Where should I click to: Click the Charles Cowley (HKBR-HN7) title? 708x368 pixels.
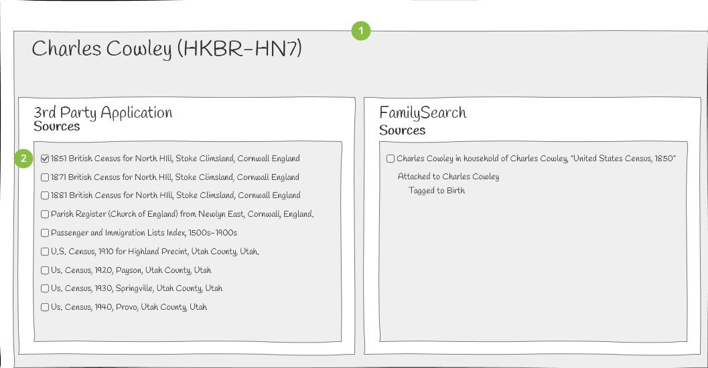[167, 49]
